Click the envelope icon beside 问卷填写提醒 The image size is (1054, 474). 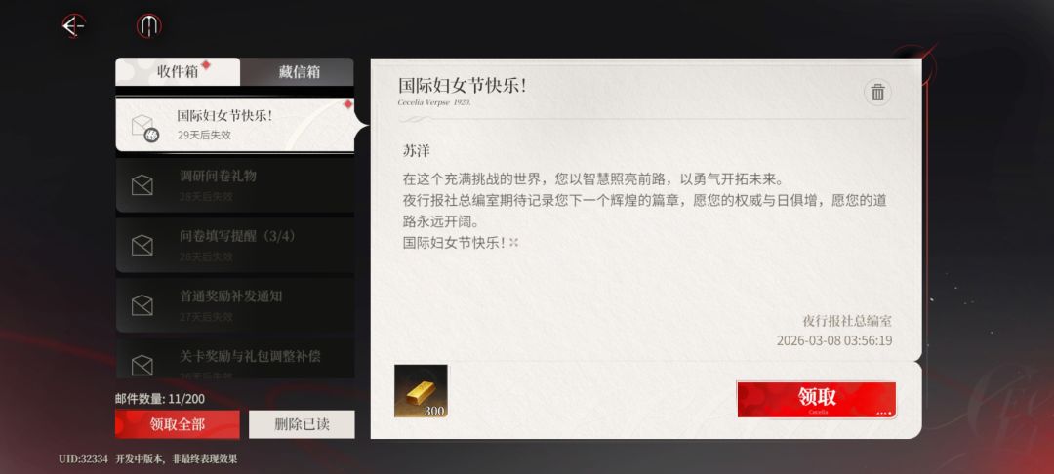tap(142, 245)
